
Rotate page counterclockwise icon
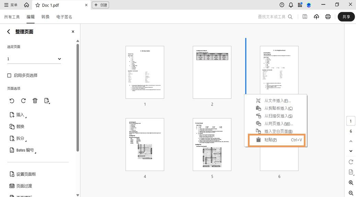(12, 100)
